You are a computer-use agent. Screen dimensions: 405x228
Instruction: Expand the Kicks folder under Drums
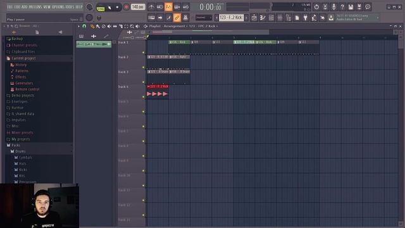coord(23,170)
